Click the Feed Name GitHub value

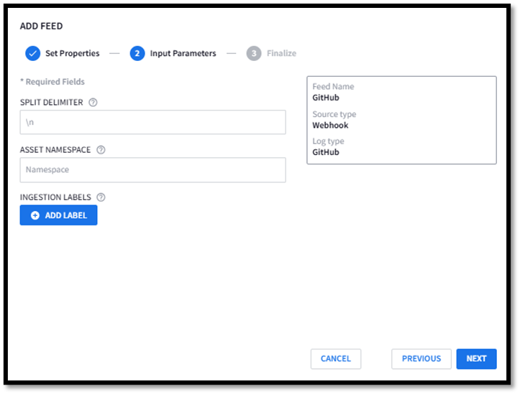pyautogui.click(x=326, y=98)
